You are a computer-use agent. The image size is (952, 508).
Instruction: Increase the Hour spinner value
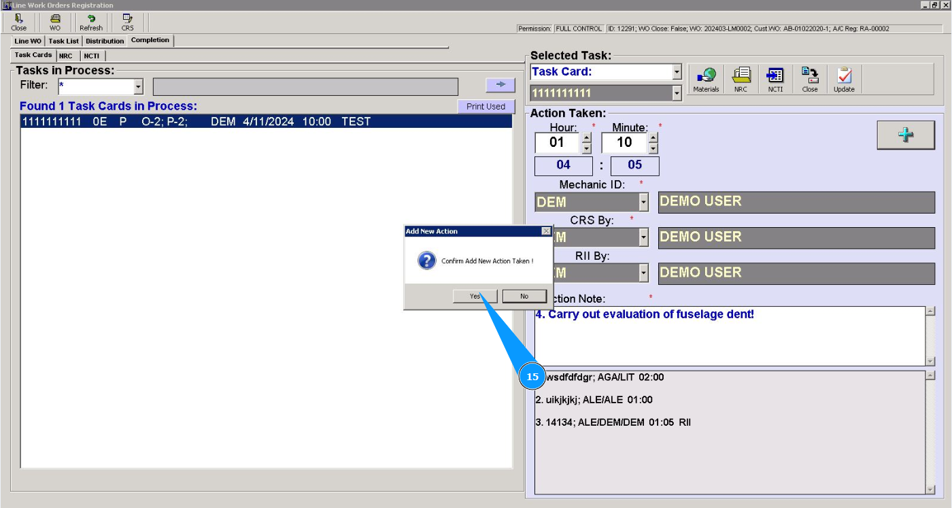[x=586, y=137]
